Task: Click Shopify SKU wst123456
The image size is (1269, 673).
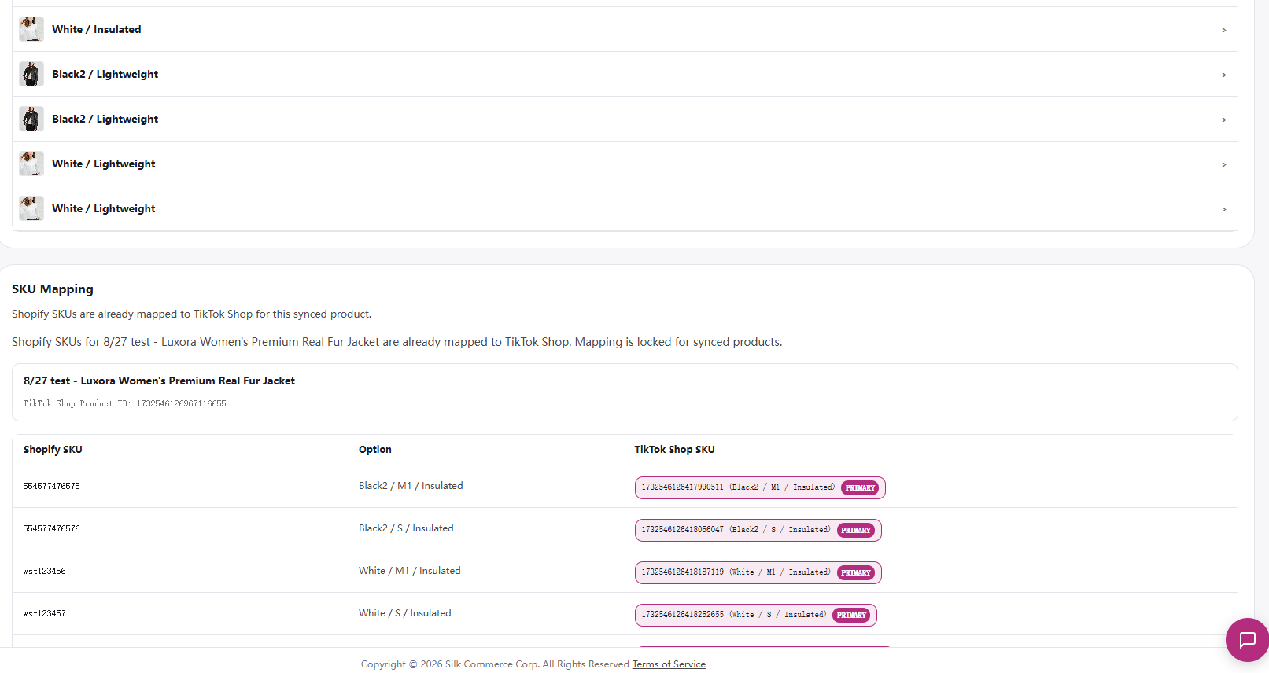Action: (44, 572)
